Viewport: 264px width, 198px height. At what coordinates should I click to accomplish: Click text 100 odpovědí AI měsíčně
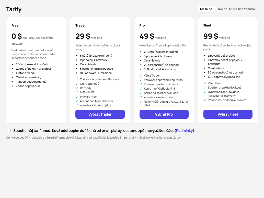click(x=96, y=73)
